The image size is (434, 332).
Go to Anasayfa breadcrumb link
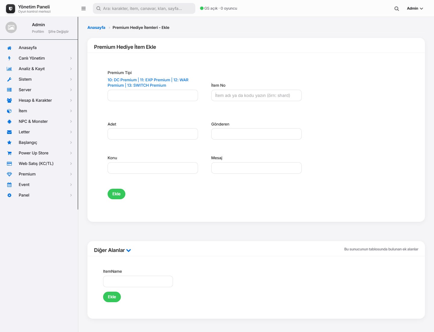click(x=96, y=27)
